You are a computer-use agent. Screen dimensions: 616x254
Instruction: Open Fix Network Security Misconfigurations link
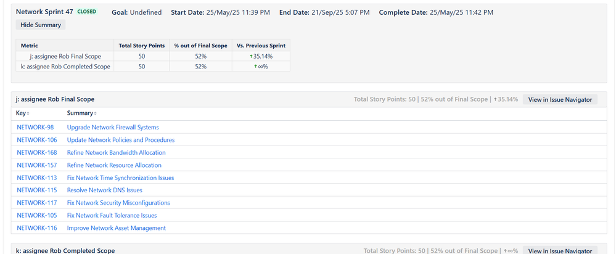click(118, 203)
